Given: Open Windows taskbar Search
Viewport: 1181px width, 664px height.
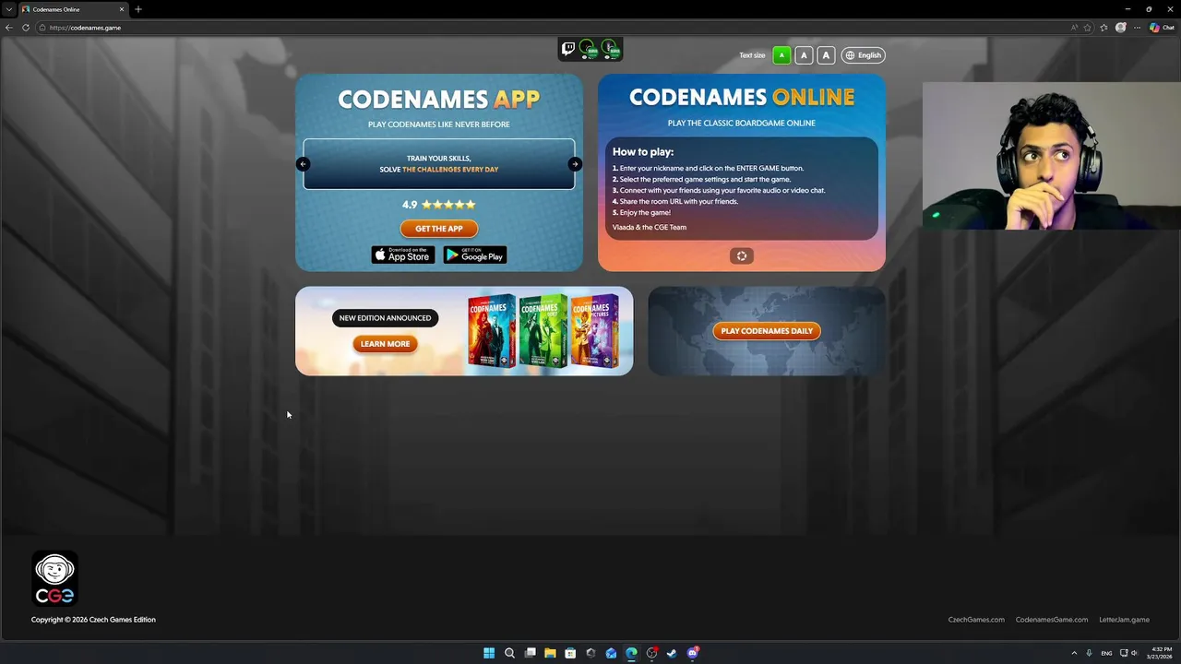Looking at the screenshot, I should pos(509,653).
